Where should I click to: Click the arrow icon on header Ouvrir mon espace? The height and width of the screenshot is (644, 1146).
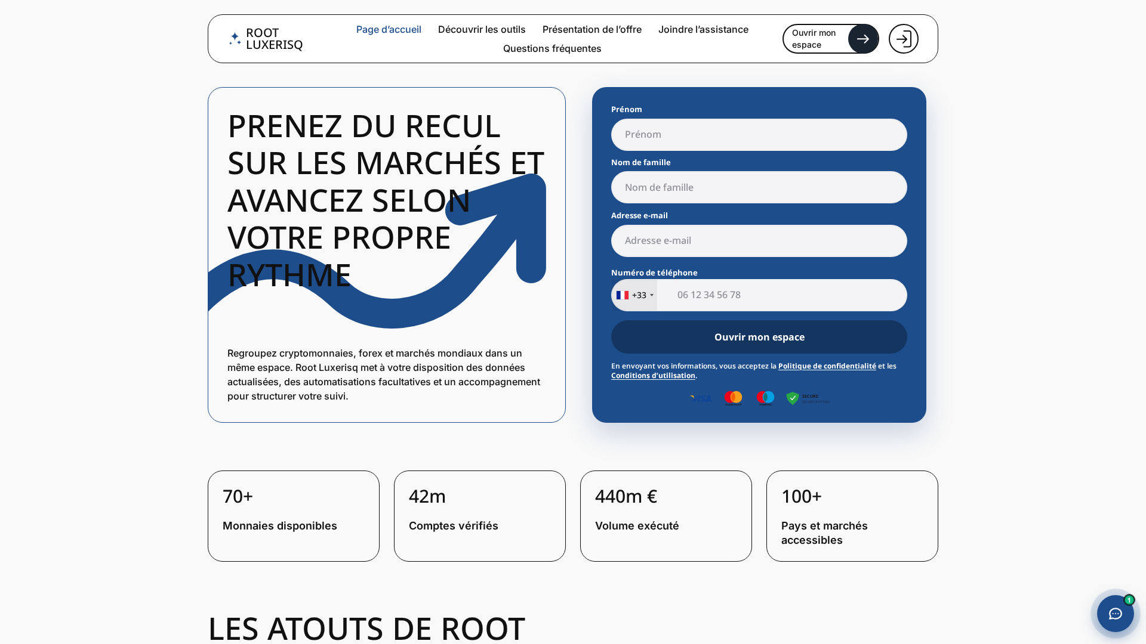pyautogui.click(x=863, y=39)
